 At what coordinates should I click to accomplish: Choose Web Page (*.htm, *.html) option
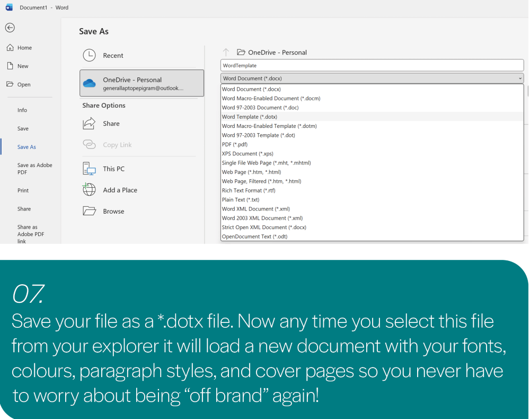[372, 172]
